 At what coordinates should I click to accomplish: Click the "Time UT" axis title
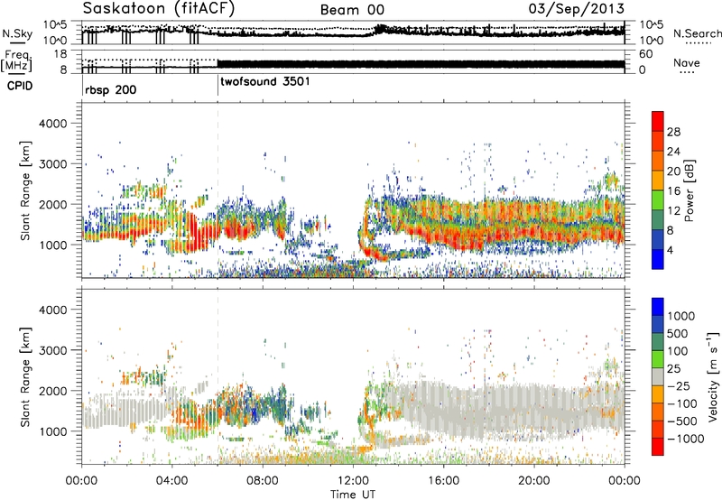353,495
